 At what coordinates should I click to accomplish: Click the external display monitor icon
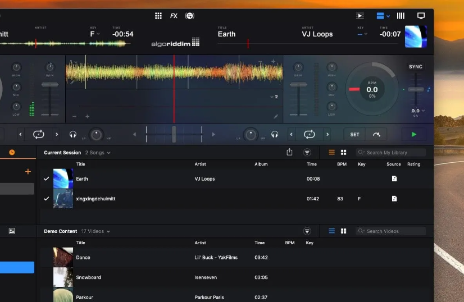(x=421, y=16)
